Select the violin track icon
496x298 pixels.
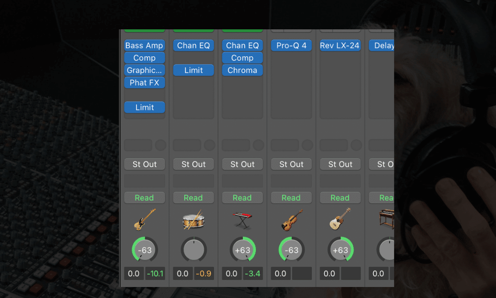coord(291,219)
